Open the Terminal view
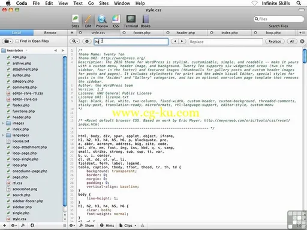Image resolution: width=307 pixels, height=230 pixels. [131, 21]
